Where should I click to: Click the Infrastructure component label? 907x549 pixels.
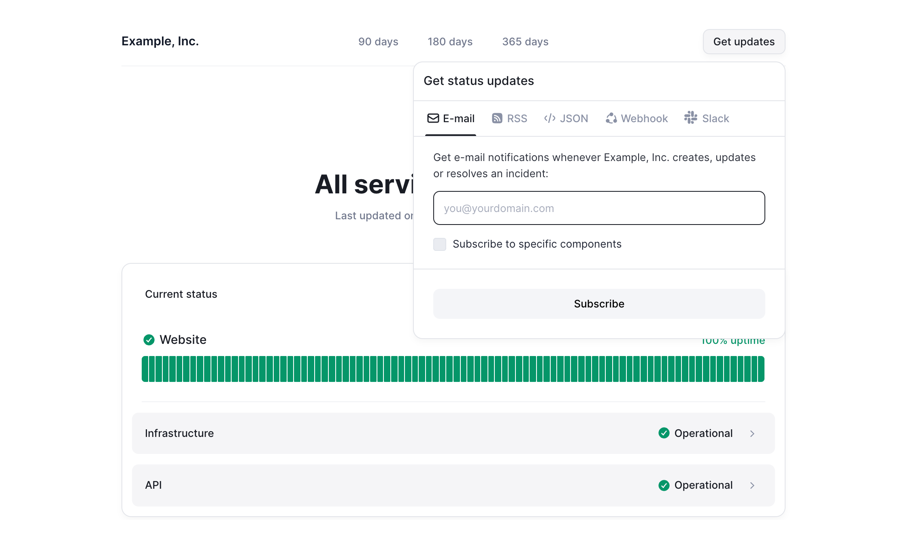tap(179, 433)
